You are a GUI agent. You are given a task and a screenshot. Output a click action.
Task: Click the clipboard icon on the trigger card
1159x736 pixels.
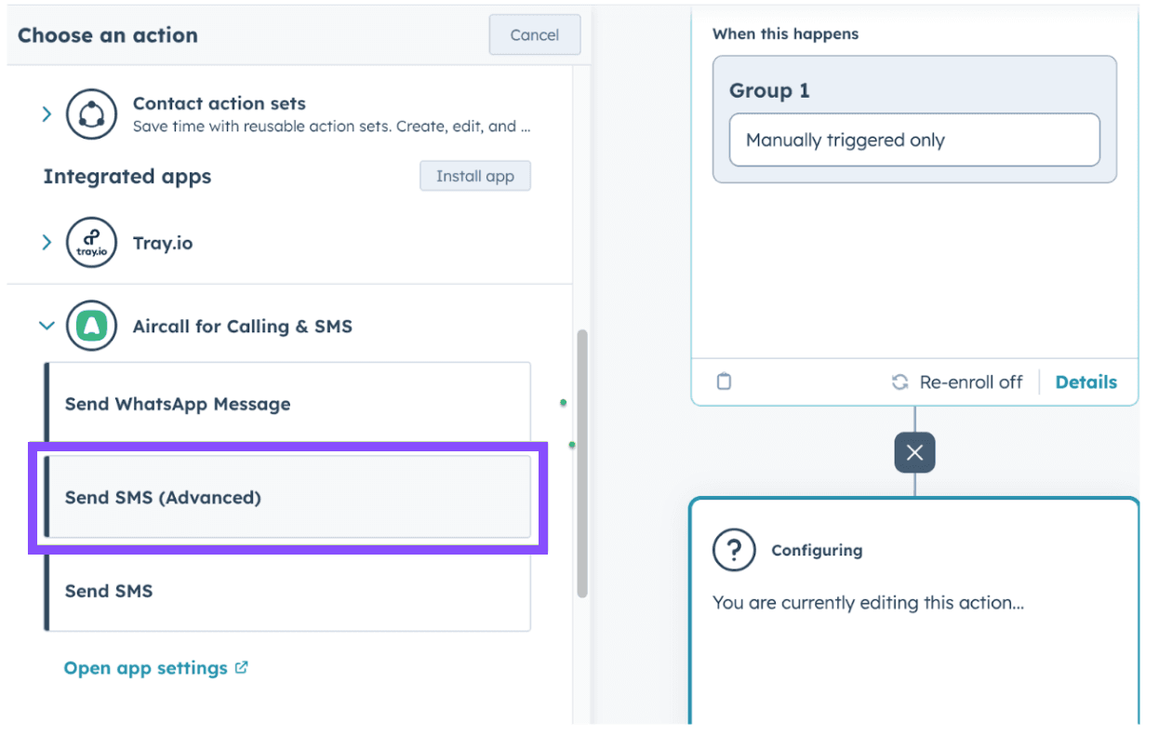(x=724, y=381)
